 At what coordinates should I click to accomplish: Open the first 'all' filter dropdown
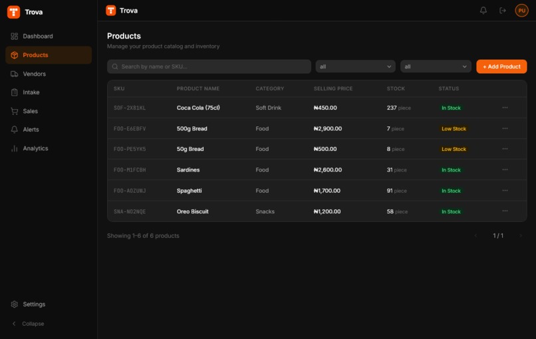tap(356, 66)
